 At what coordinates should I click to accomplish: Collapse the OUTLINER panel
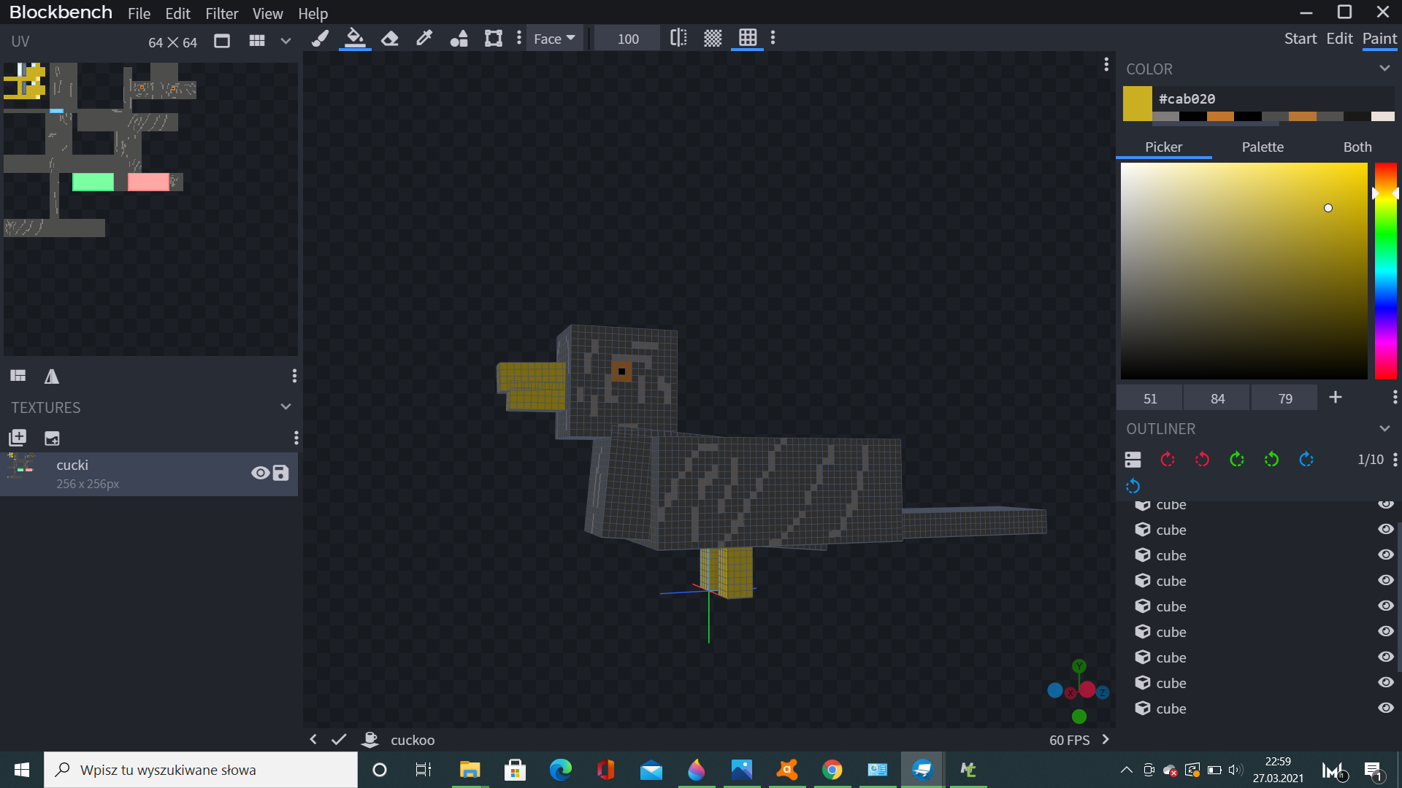[x=1384, y=428]
